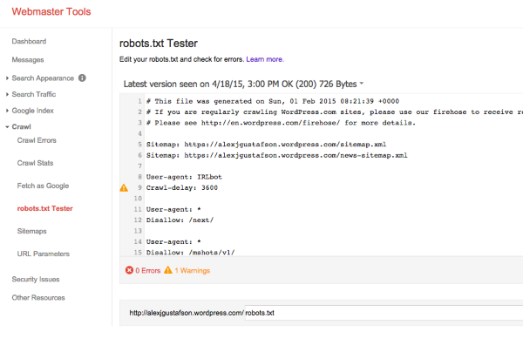Open the latest version seen dropdown
Screen dimensions: 523x352
coord(361,85)
